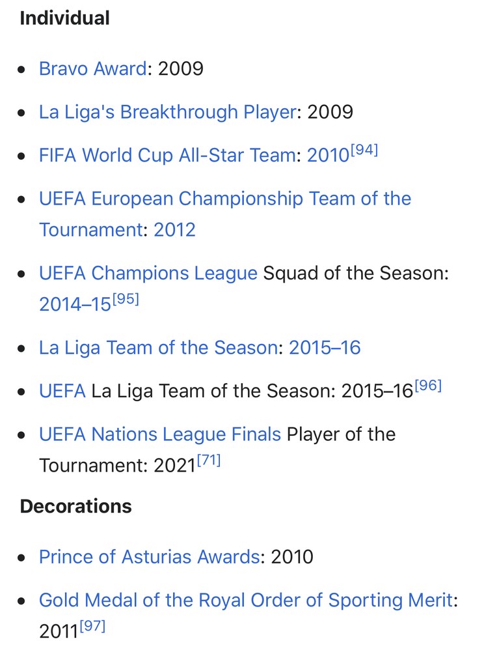Open citation reference 97
The width and height of the screenshot is (497, 667).
91,627
